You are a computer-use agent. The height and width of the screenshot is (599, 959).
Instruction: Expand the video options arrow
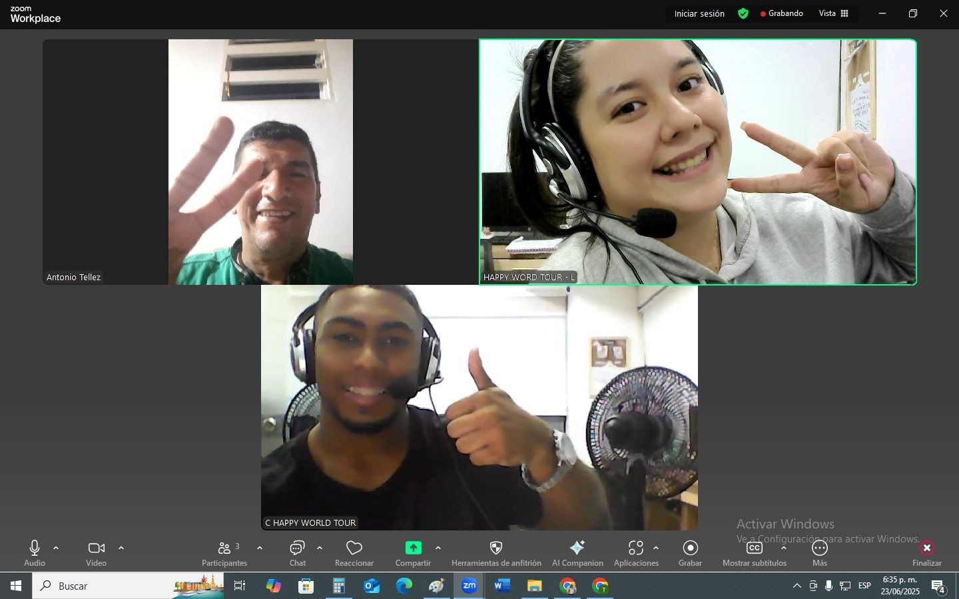121,548
